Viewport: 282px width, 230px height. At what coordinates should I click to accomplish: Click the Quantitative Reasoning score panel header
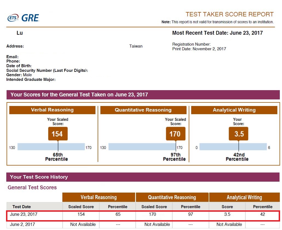[x=143, y=110]
